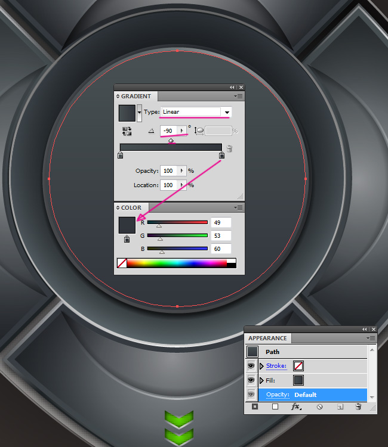Select the None swatch in Color panel
The width and height of the screenshot is (388, 447).
coord(122,263)
